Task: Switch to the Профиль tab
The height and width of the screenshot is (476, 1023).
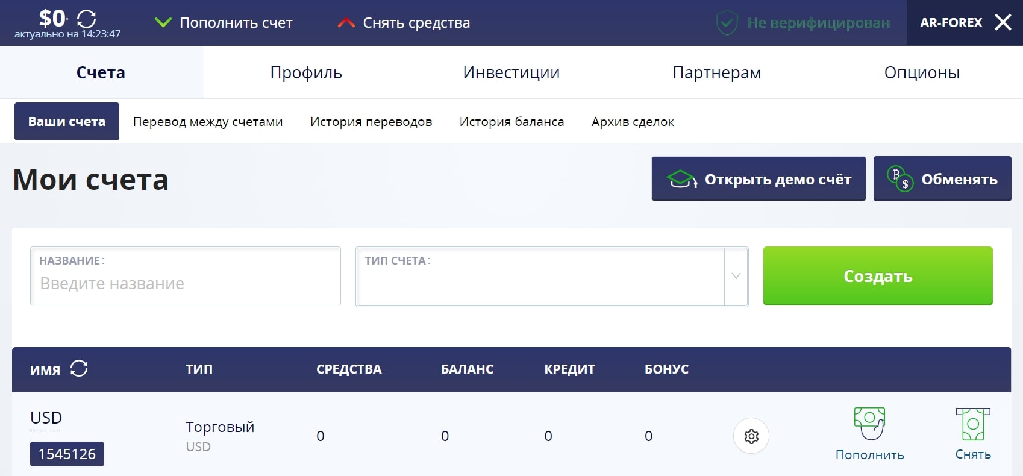Action: pos(306,72)
